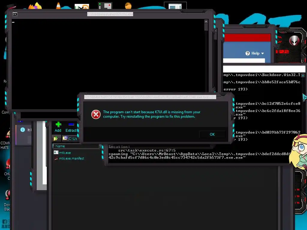Click the Backdoor.Win32 console line
This screenshot has height=230, width=307.
point(262,75)
